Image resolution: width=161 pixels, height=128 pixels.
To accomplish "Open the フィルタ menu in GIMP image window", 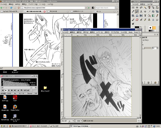I will tap(124, 32).
